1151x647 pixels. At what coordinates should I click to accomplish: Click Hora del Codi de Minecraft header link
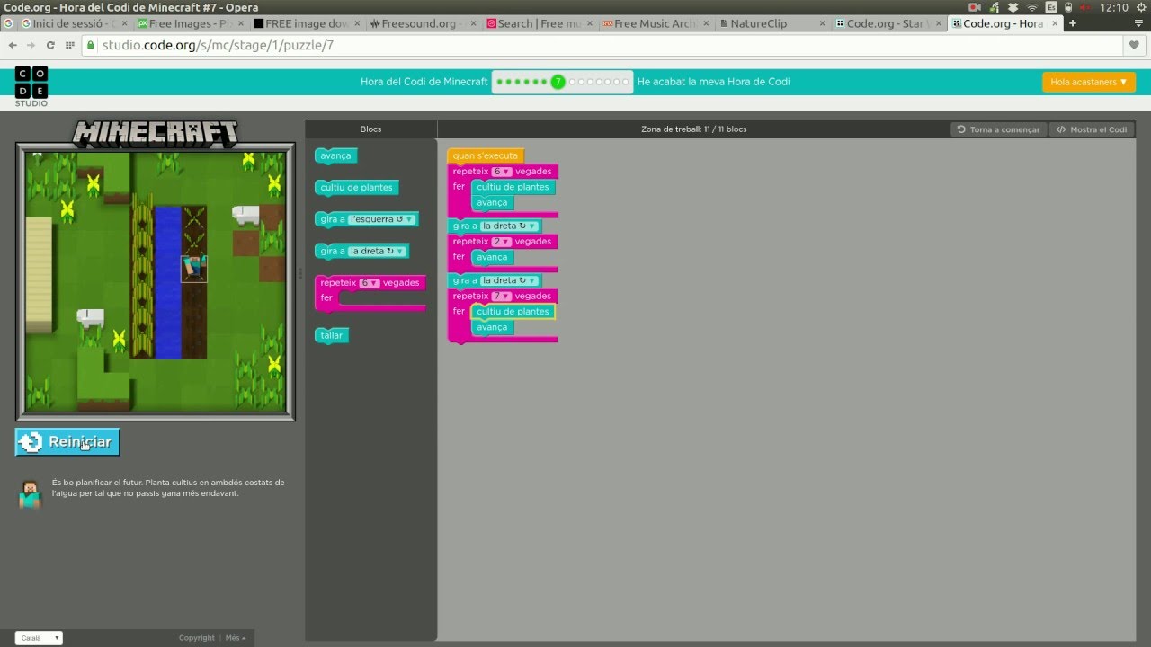pyautogui.click(x=424, y=82)
